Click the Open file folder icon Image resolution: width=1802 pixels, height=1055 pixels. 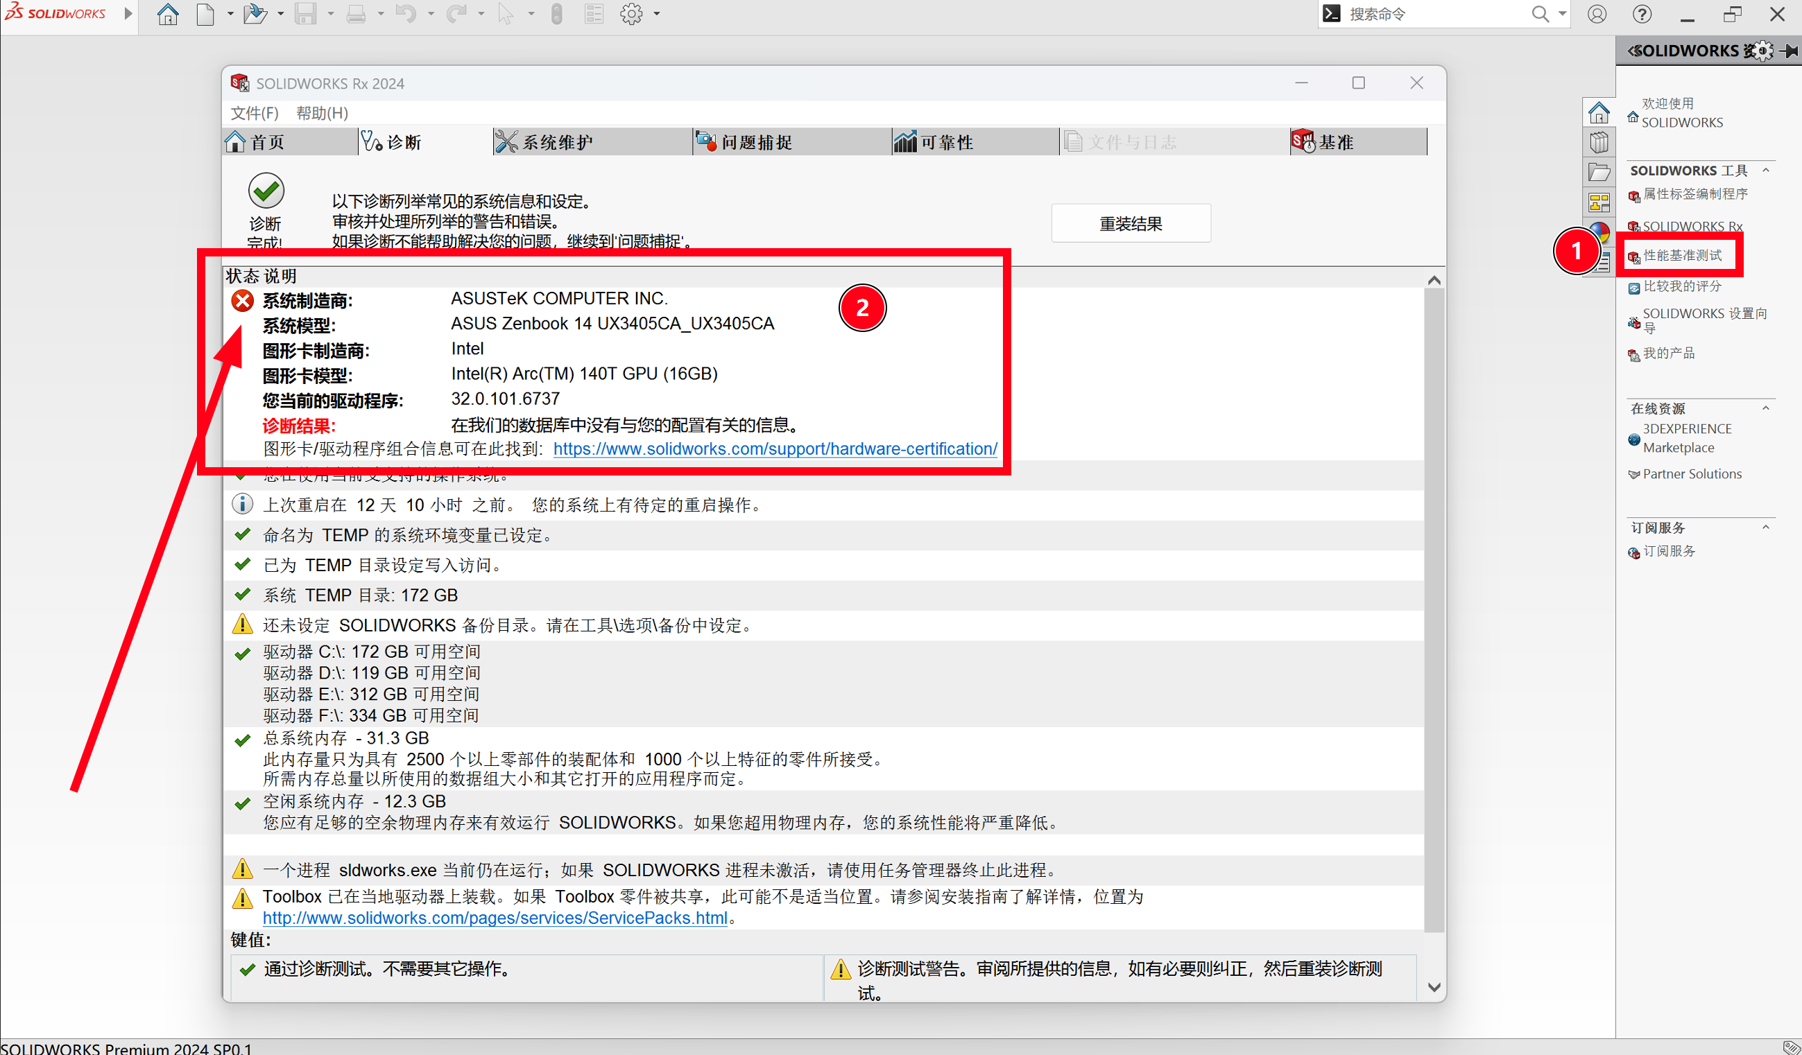(x=255, y=15)
